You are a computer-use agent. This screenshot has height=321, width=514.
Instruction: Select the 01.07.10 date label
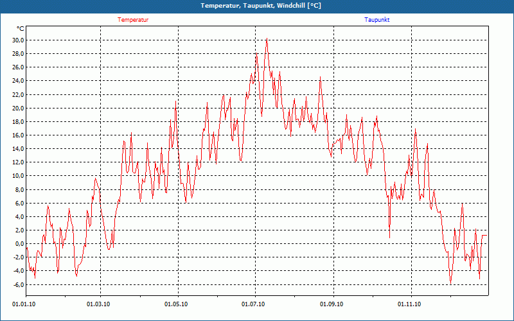click(253, 304)
